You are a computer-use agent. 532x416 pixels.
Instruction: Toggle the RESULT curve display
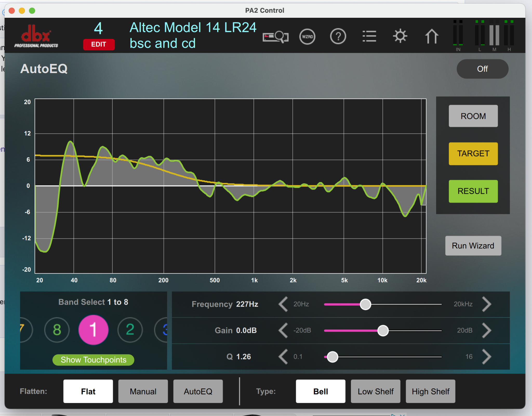473,191
